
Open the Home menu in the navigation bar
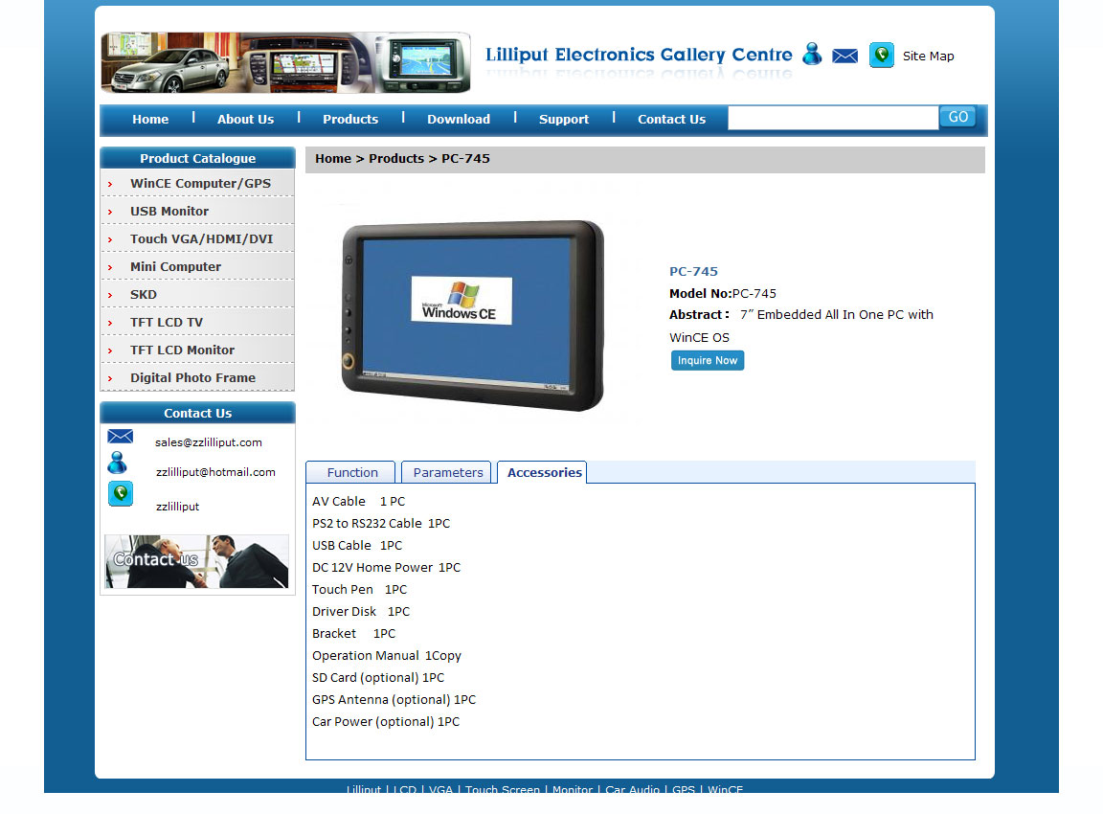point(150,119)
